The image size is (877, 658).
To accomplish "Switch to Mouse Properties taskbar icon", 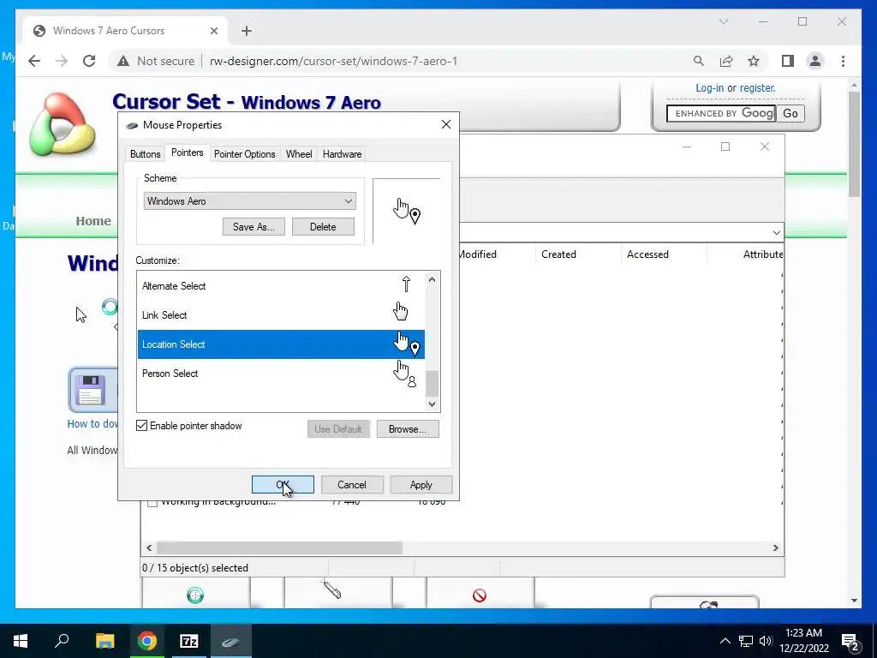I will (231, 641).
